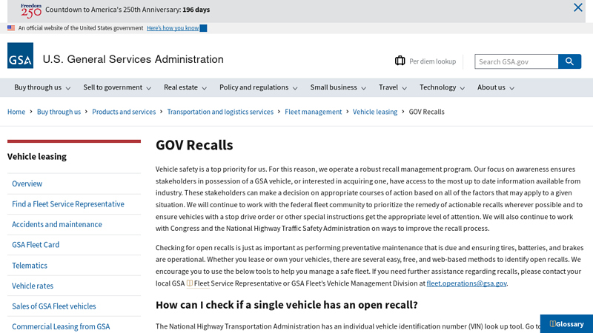Expand Small business chevron
Screen dimensions: 593x333
pyautogui.click(x=363, y=88)
